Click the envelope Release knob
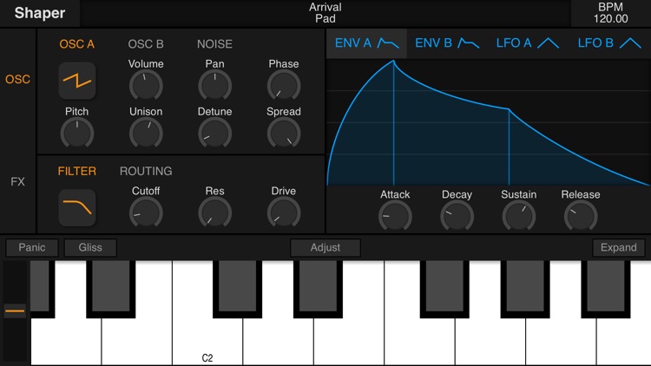Image resolution: width=651 pixels, height=366 pixels. pyautogui.click(x=581, y=216)
